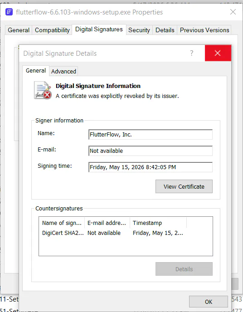This screenshot has width=243, height=312.
Task: Select the DigiCert SHA2 countersignature row
Action: point(112,233)
